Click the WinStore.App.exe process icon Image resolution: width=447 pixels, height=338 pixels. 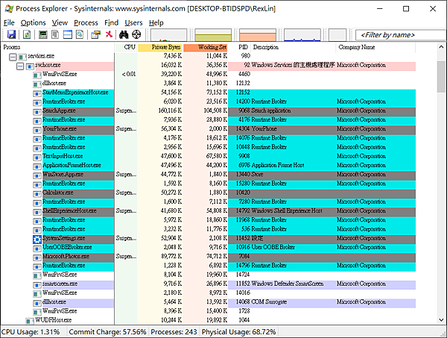pyautogui.click(x=37, y=176)
